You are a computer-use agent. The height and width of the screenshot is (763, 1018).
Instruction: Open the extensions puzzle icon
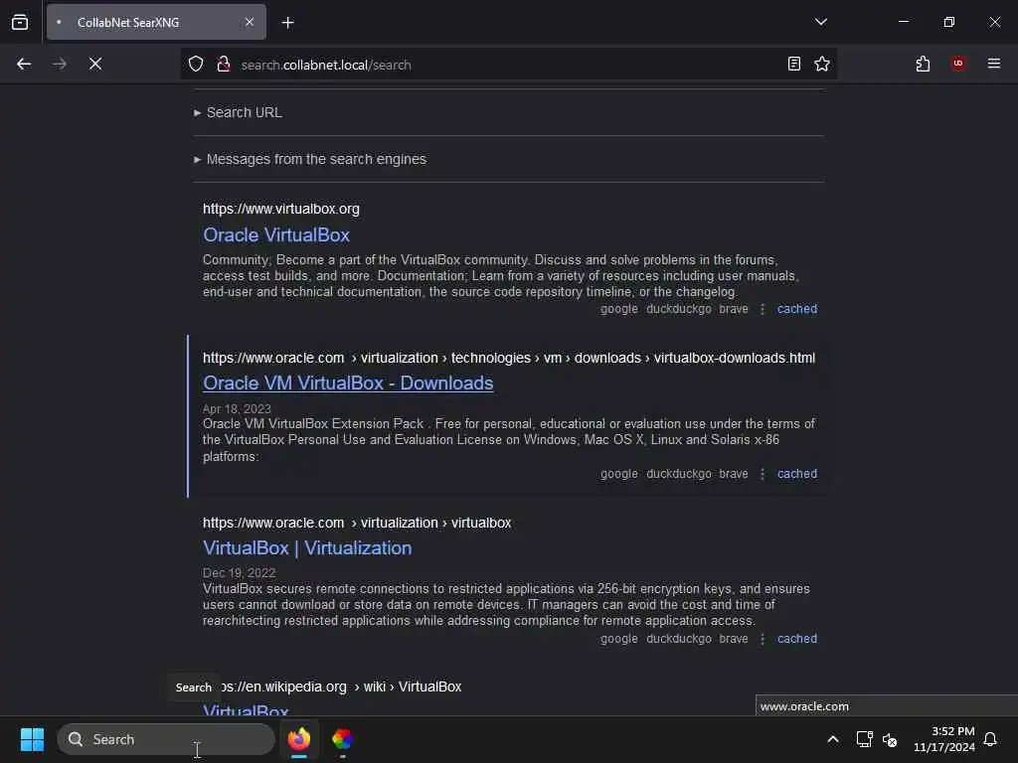point(923,64)
